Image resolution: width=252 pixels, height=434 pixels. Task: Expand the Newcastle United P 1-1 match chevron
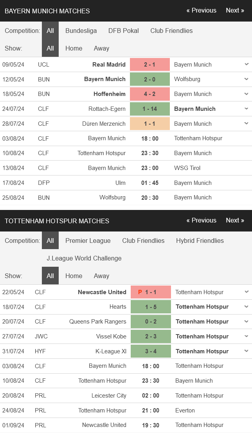click(x=247, y=292)
